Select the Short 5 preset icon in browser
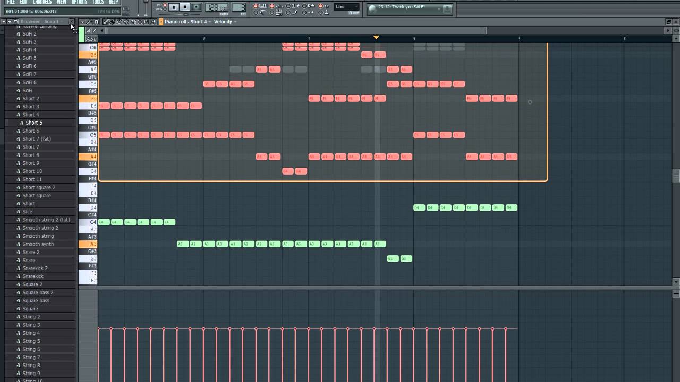 (22, 123)
